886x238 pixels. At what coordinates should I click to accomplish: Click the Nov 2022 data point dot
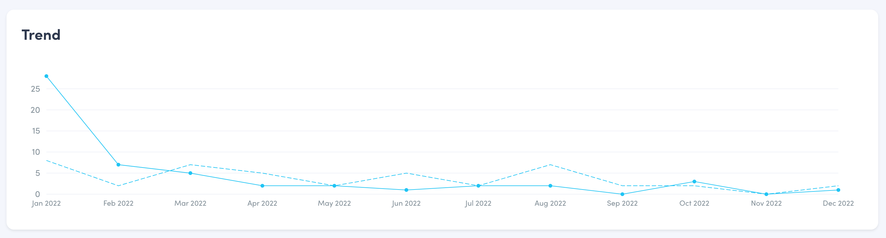pos(766,195)
